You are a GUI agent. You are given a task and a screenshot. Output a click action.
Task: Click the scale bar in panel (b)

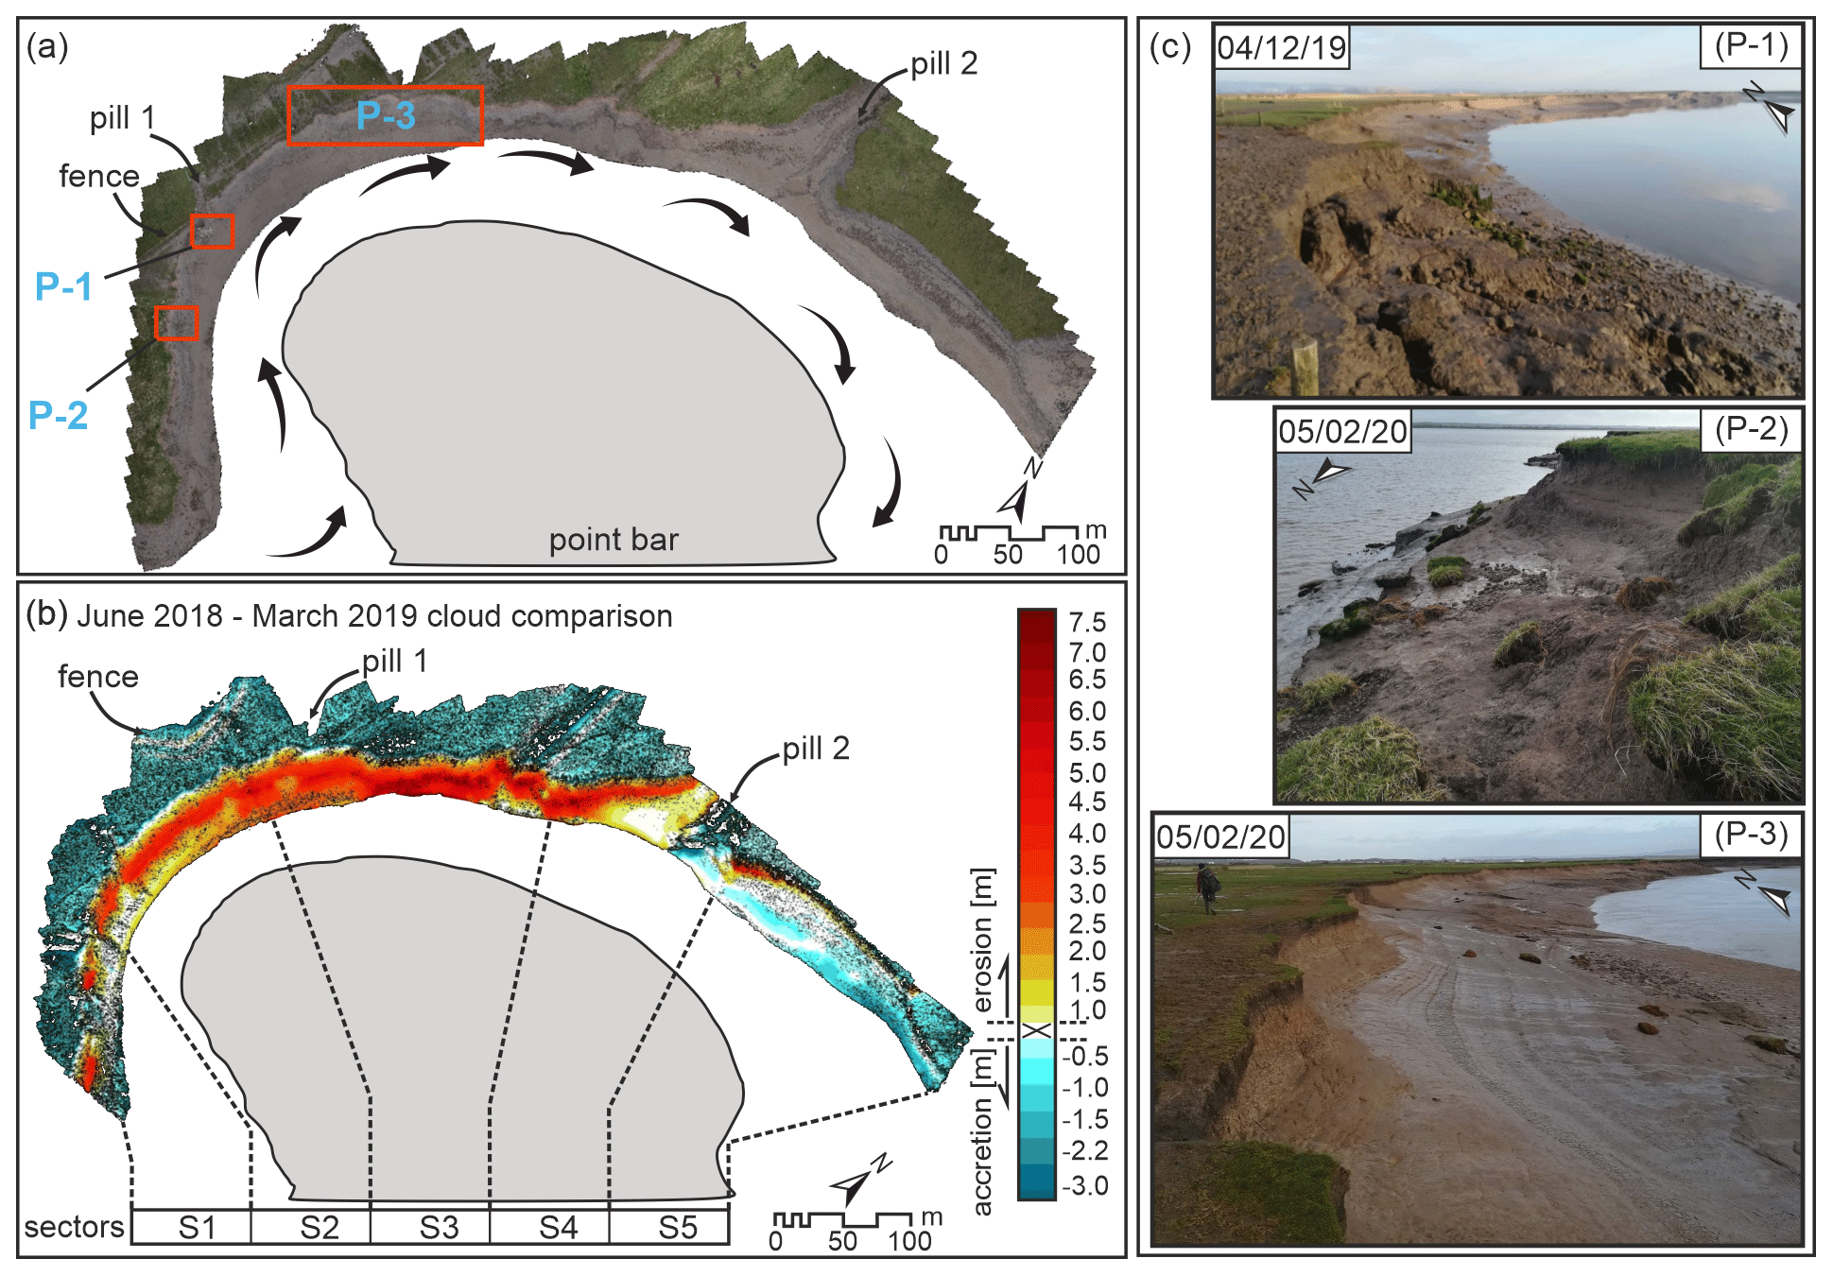click(x=842, y=1219)
